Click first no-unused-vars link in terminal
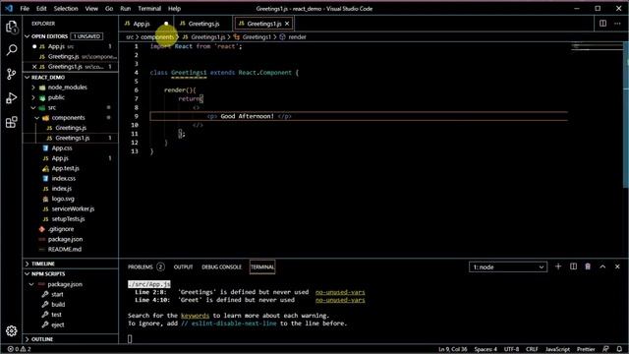Image resolution: width=629 pixels, height=354 pixels. 340,292
